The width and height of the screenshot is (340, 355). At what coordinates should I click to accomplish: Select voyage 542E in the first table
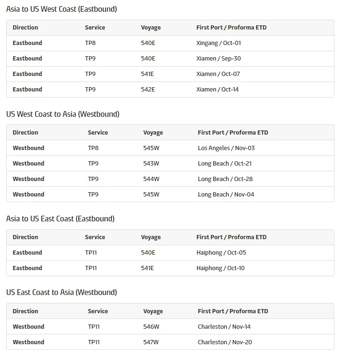(148, 90)
